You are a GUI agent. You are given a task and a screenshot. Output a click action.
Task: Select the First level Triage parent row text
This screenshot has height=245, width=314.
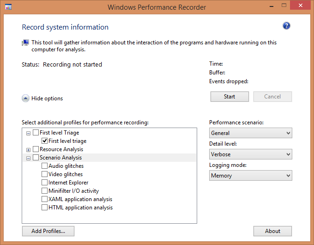tap(60, 133)
